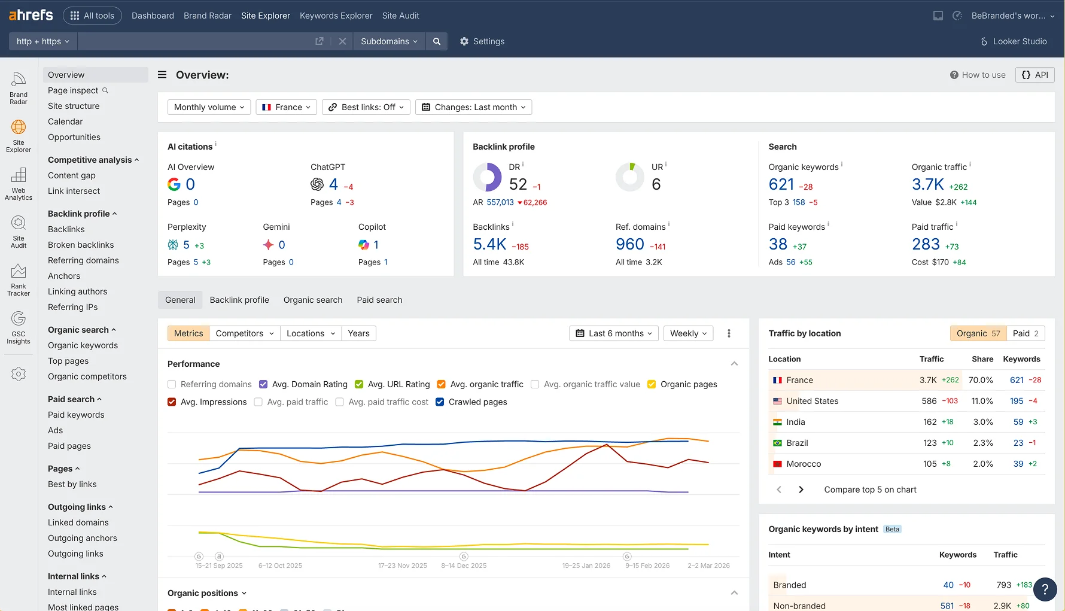The height and width of the screenshot is (611, 1065).
Task: Click Google marker near 8–14 Dec 2025
Action: pos(464,557)
